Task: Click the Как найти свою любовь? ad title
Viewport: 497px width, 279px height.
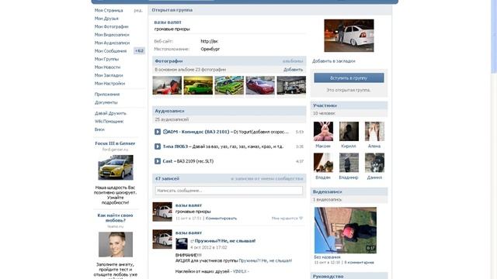Action: pyautogui.click(x=115, y=218)
